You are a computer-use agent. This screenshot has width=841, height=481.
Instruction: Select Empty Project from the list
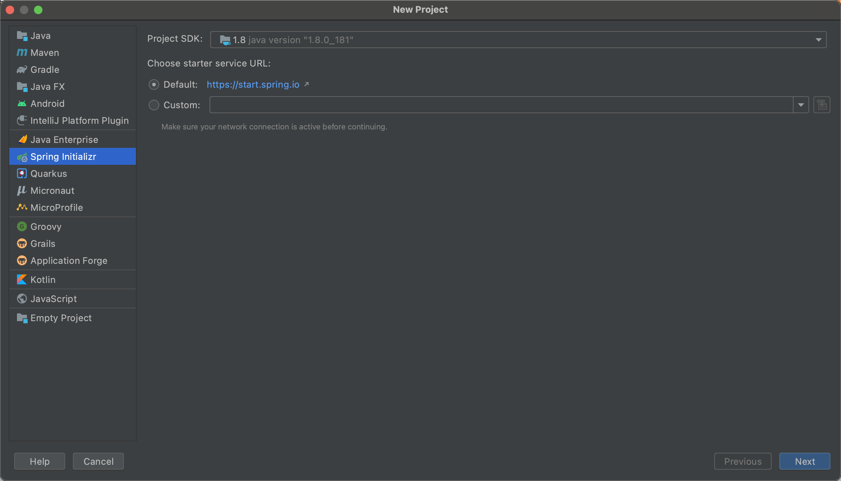pos(61,318)
